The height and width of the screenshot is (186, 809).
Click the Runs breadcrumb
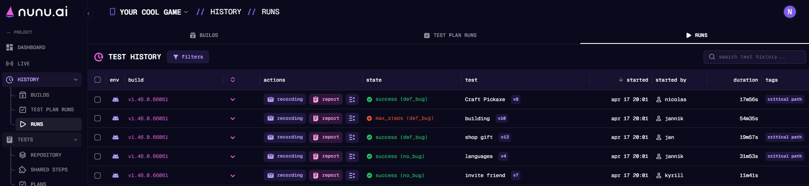pos(270,12)
